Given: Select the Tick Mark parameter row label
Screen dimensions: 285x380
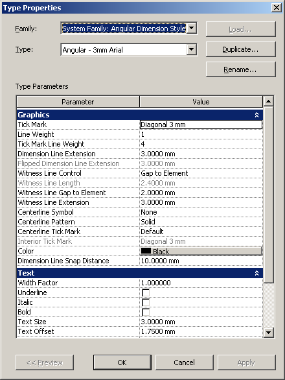Looking at the screenshot, I should [32, 125].
